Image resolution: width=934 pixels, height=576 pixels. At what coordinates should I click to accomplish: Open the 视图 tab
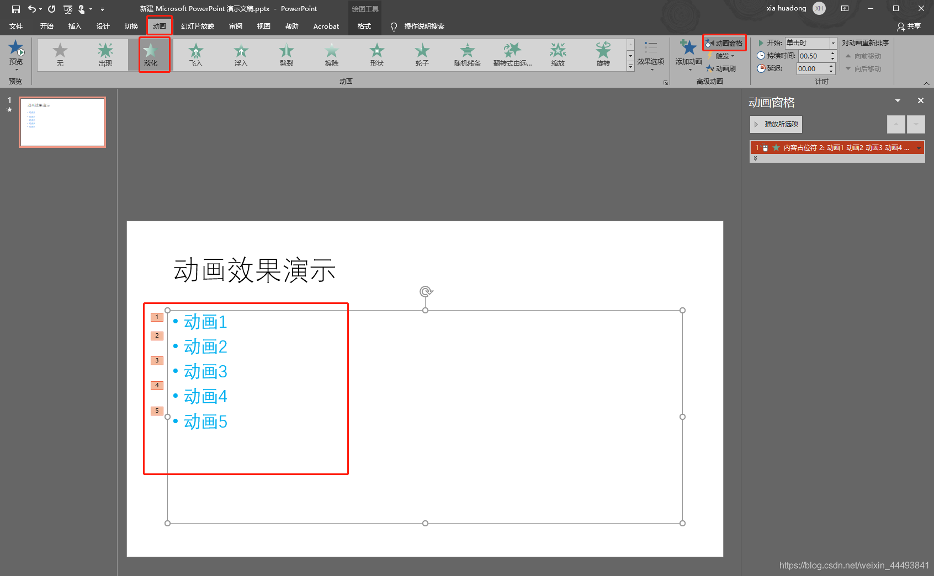pyautogui.click(x=264, y=26)
